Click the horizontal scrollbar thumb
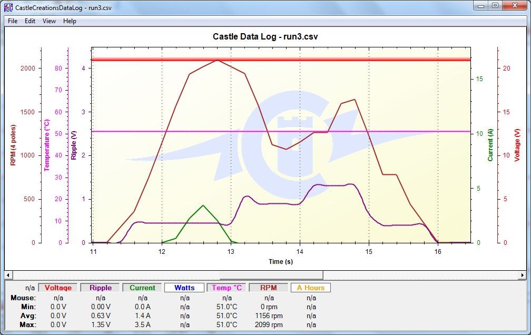 271,275
